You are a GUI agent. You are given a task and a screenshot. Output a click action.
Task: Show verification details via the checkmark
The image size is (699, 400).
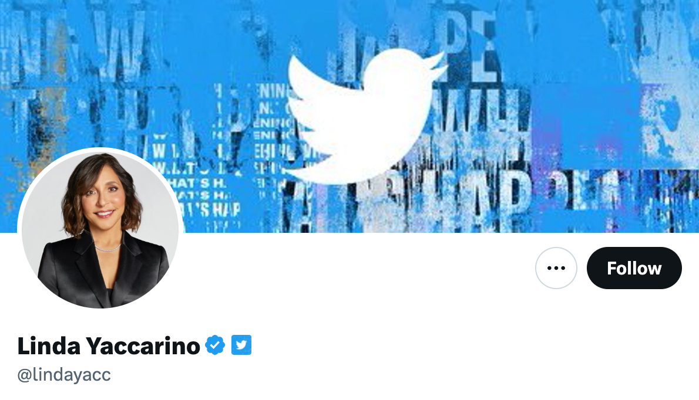click(215, 345)
